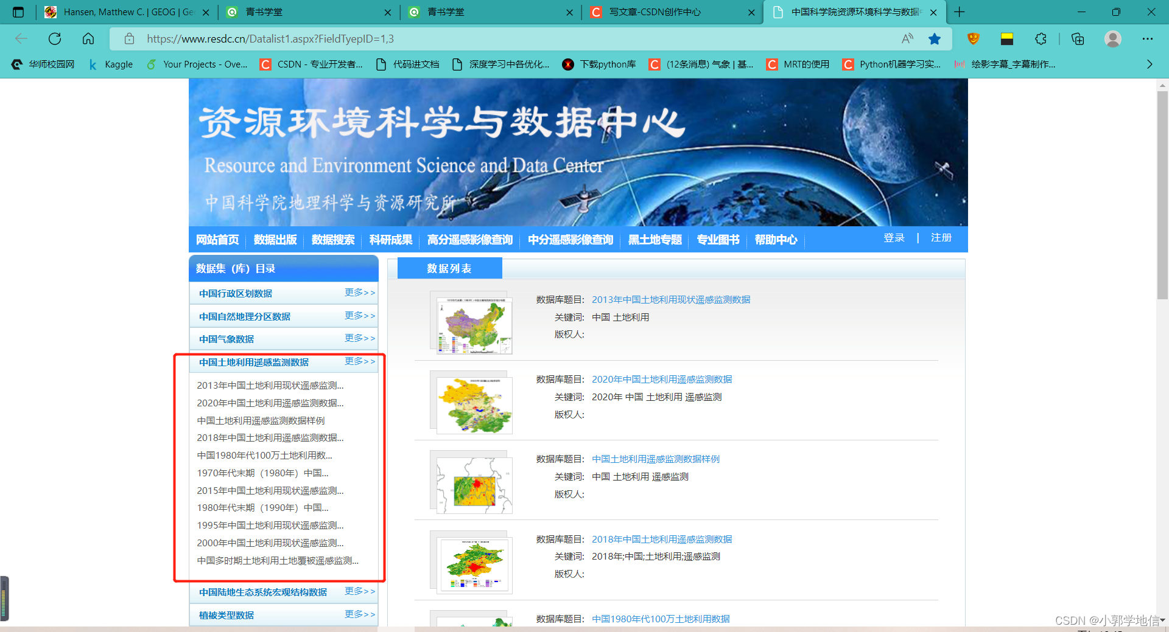1169x632 pixels.
Task: Show more bookmarks chevron
Action: 1150,64
